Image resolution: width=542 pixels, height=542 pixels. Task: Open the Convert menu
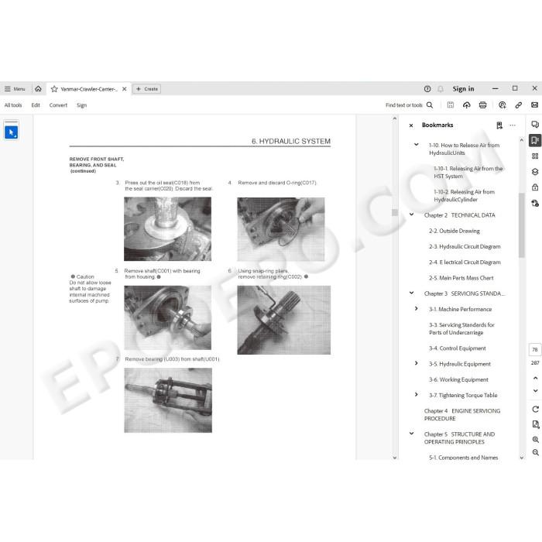58,105
